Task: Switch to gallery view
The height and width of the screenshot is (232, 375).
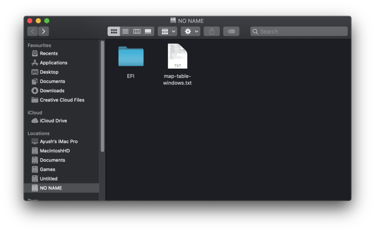Action: pos(148,31)
